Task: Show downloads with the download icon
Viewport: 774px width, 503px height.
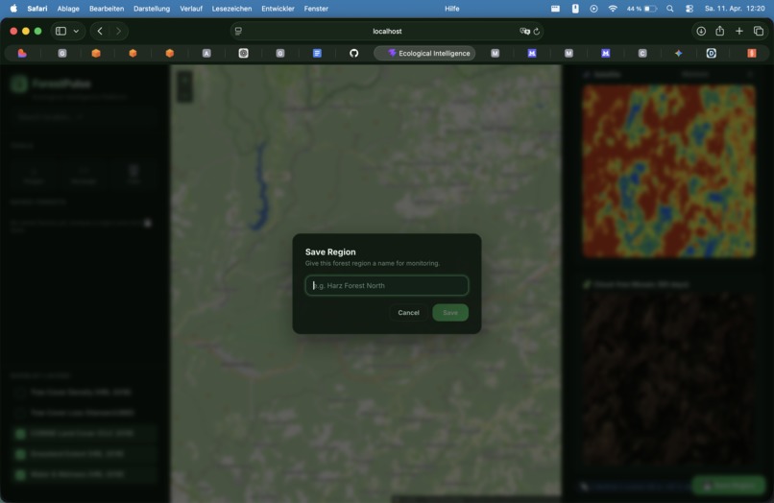Action: [x=701, y=31]
